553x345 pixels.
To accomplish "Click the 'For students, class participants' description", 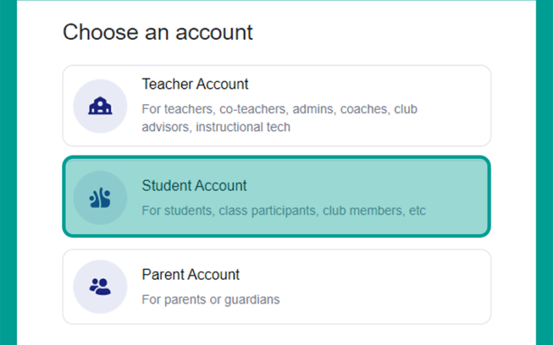I will point(283,210).
